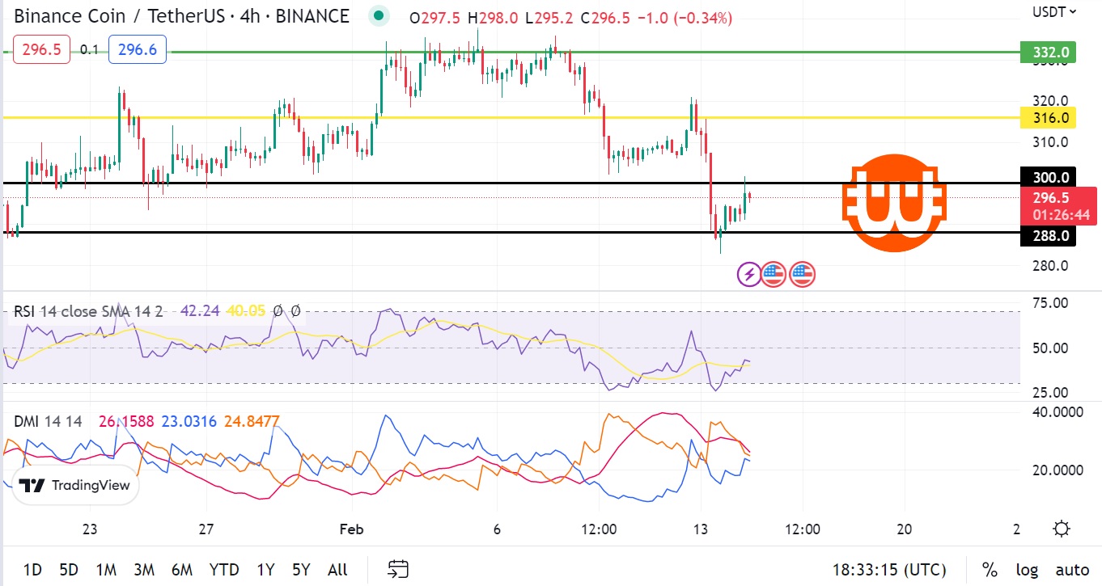Click the lightning event marker icon
Screen dimensions: 1102x586
[749, 275]
